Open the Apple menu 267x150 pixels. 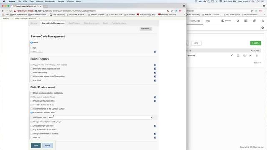click(x=4, y=2)
